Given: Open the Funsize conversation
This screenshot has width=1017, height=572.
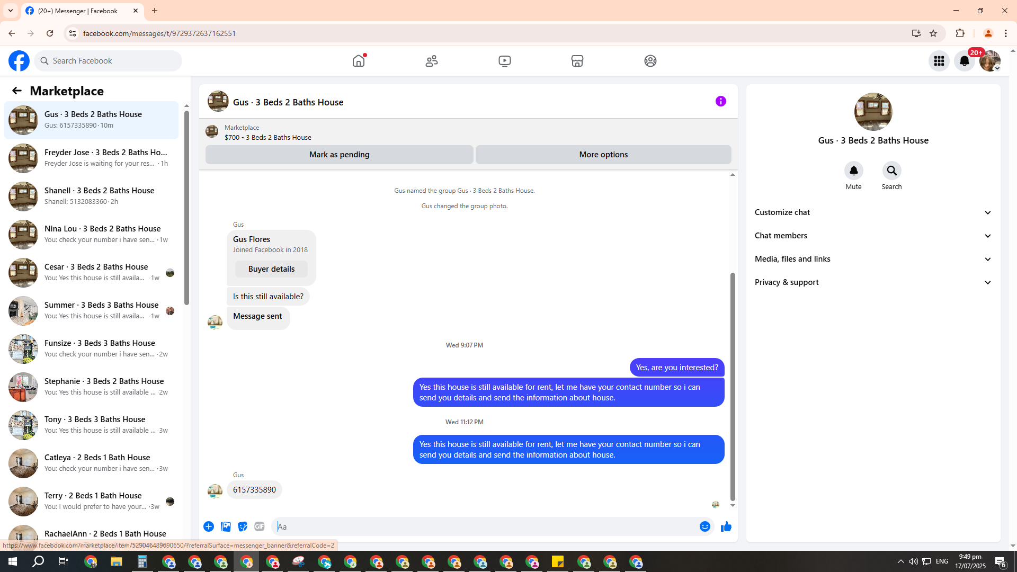Looking at the screenshot, I should pyautogui.click(x=91, y=349).
